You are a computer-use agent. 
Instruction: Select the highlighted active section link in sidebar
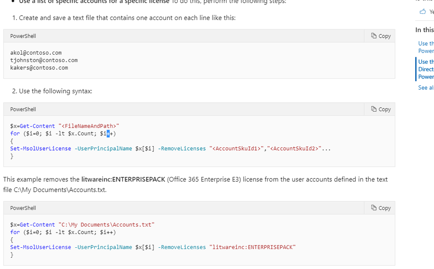click(426, 69)
